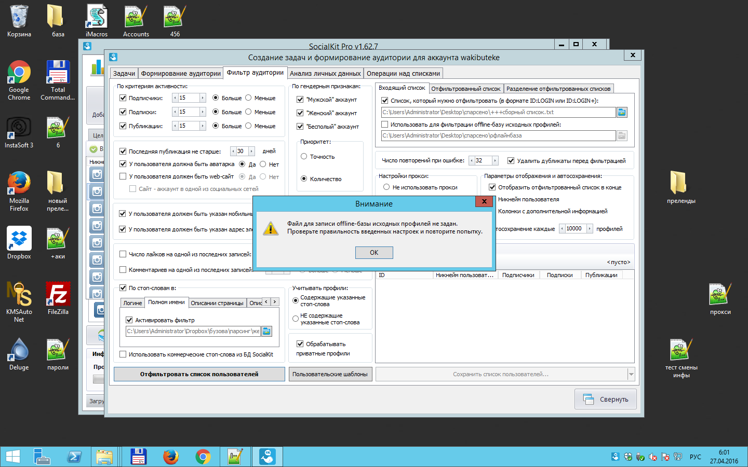Close the Внимание warning dialog

[x=484, y=202]
